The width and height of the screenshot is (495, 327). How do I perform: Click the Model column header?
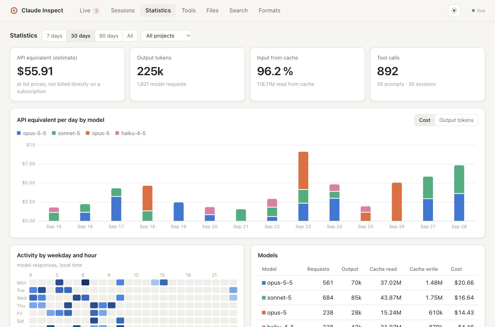(269, 269)
